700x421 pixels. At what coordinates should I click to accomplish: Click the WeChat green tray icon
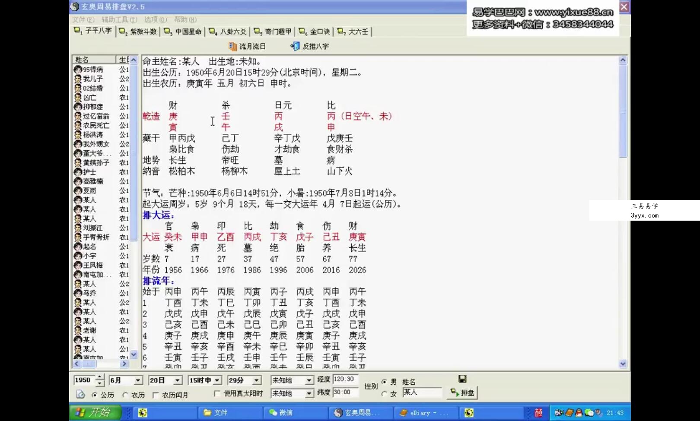click(589, 413)
